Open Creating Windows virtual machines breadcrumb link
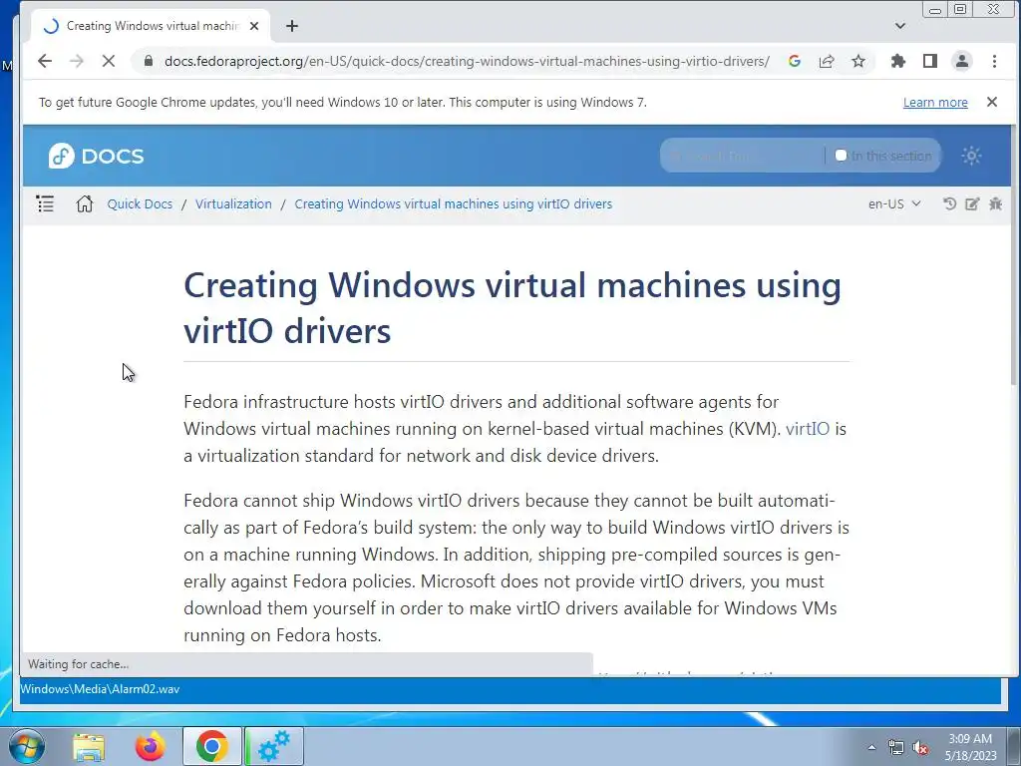Image resolution: width=1021 pixels, height=766 pixels. point(454,203)
